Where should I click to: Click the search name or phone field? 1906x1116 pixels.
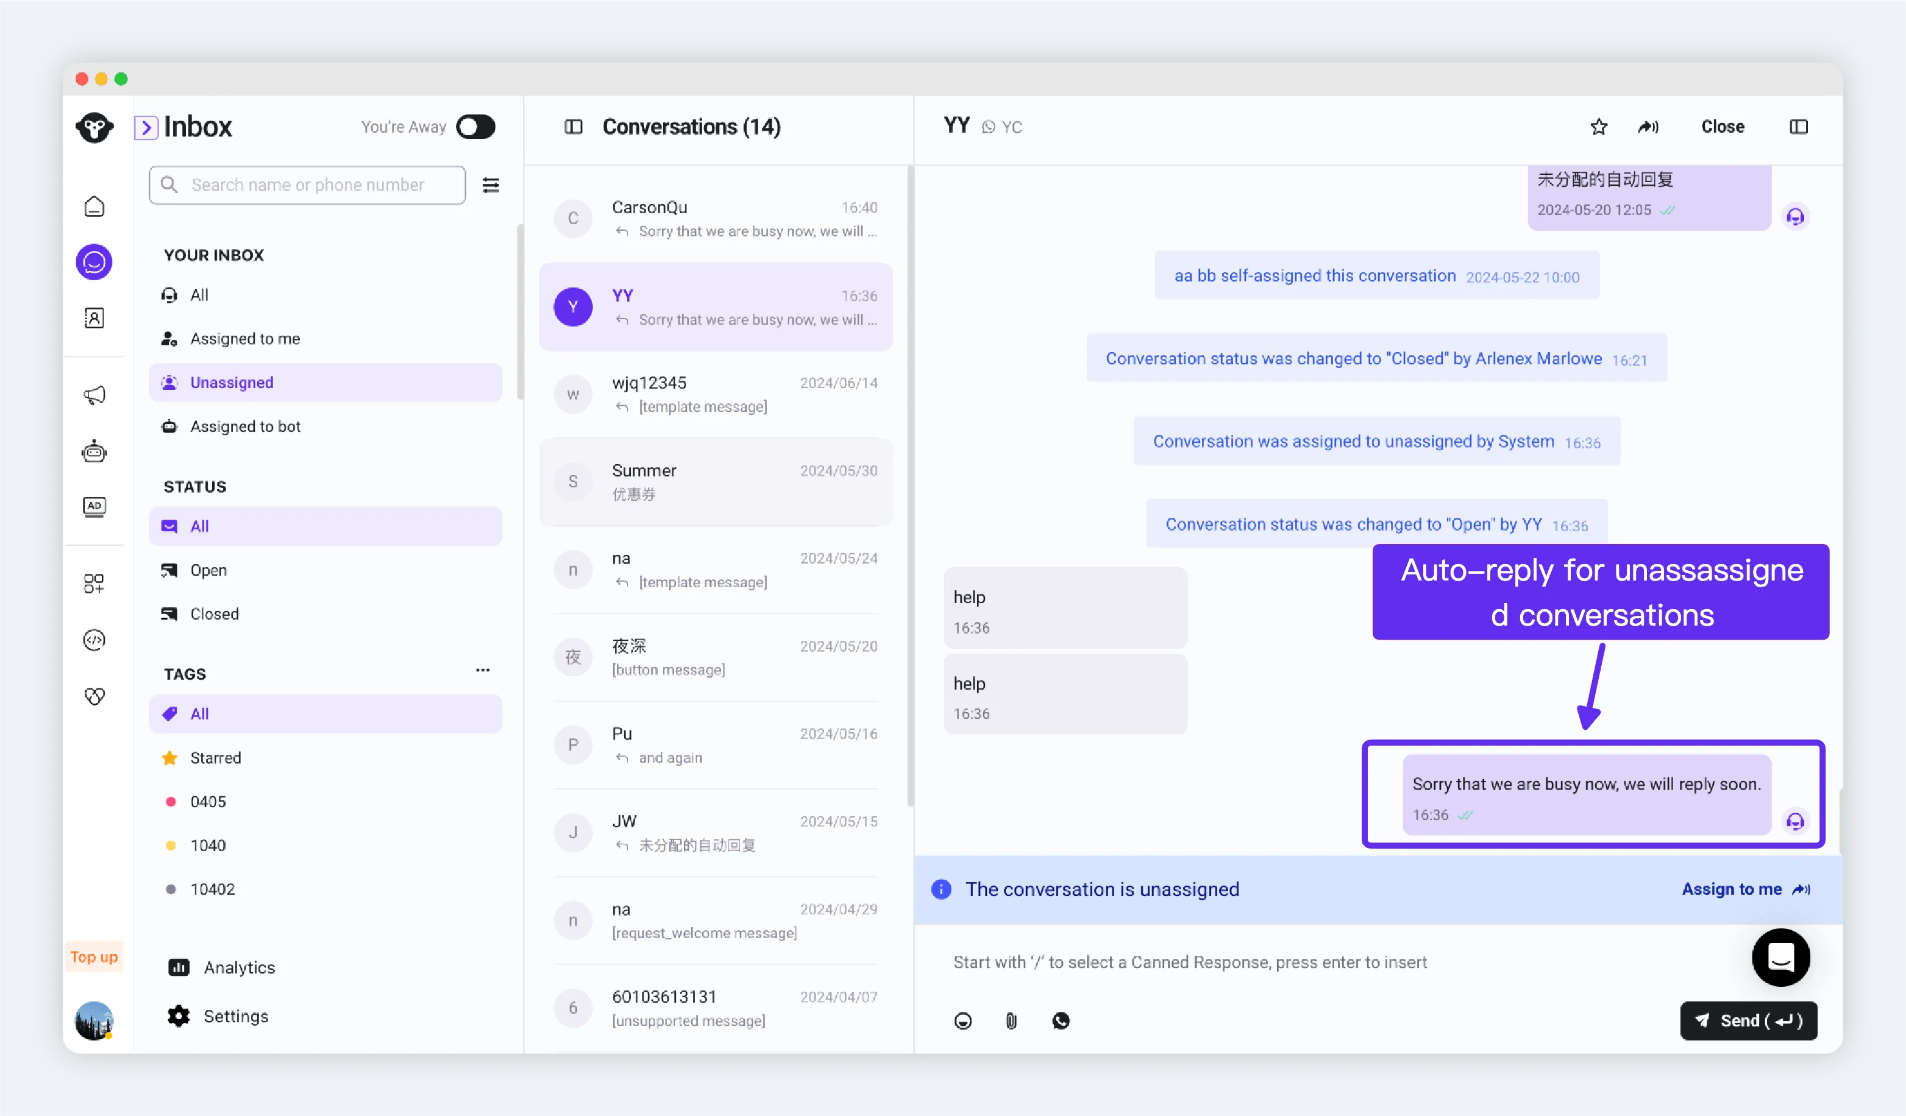pos(307,185)
